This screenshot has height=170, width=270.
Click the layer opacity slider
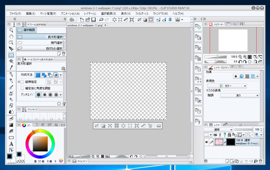244,129
